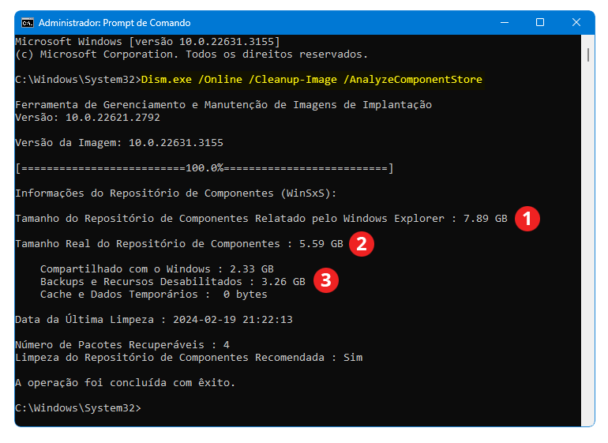
Task: Minimize the Prompt de Comando window
Action: 505,22
